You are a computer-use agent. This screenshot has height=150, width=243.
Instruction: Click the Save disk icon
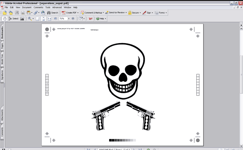[17, 13]
